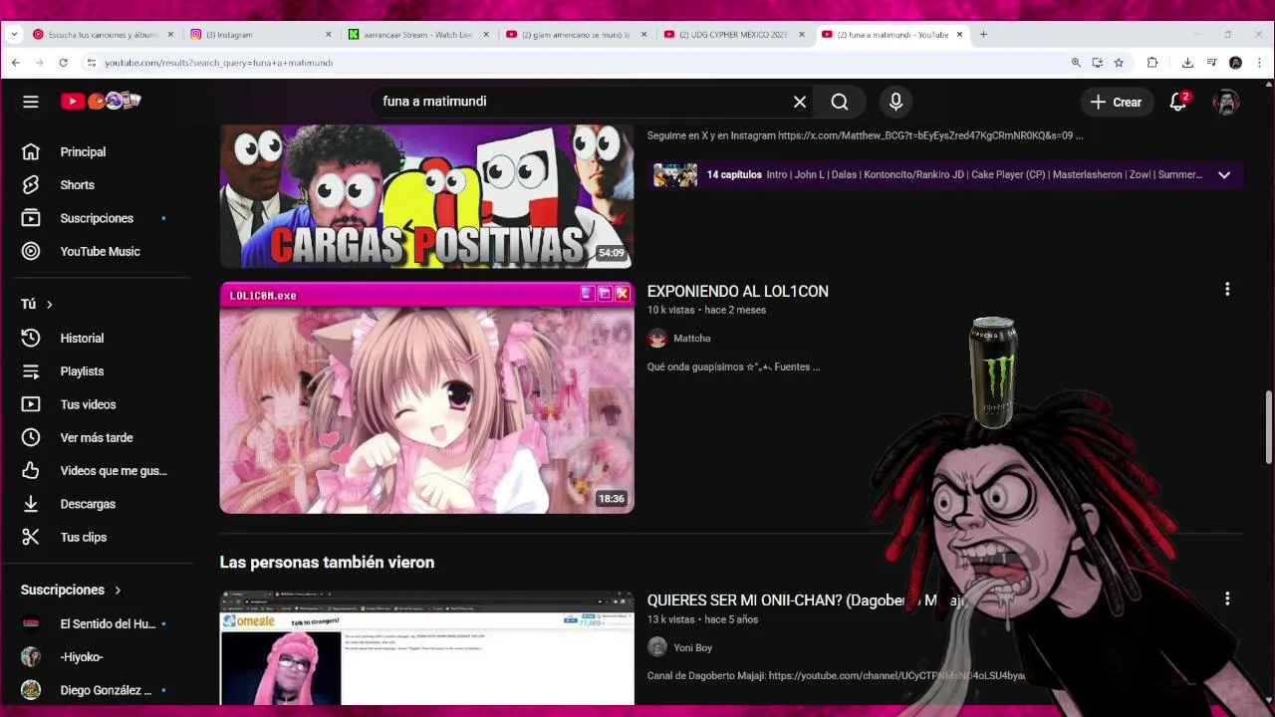1275x717 pixels.
Task: Bookmark the page with the star icon
Action: 1119,63
